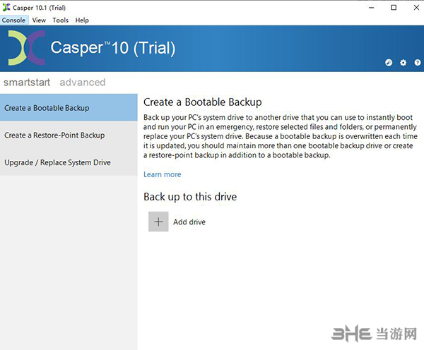Image resolution: width=424 pixels, height=350 pixels.
Task: Follow the Learn more link
Action: point(163,174)
